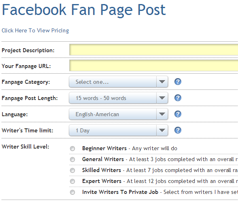The width and height of the screenshot is (238, 202).
Task: Open the English-American language dropdown
Action: pyautogui.click(x=118, y=114)
